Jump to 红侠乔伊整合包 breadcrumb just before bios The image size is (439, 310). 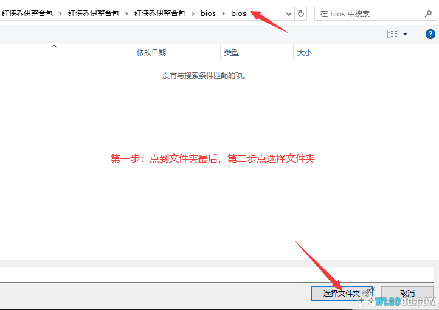tap(159, 13)
